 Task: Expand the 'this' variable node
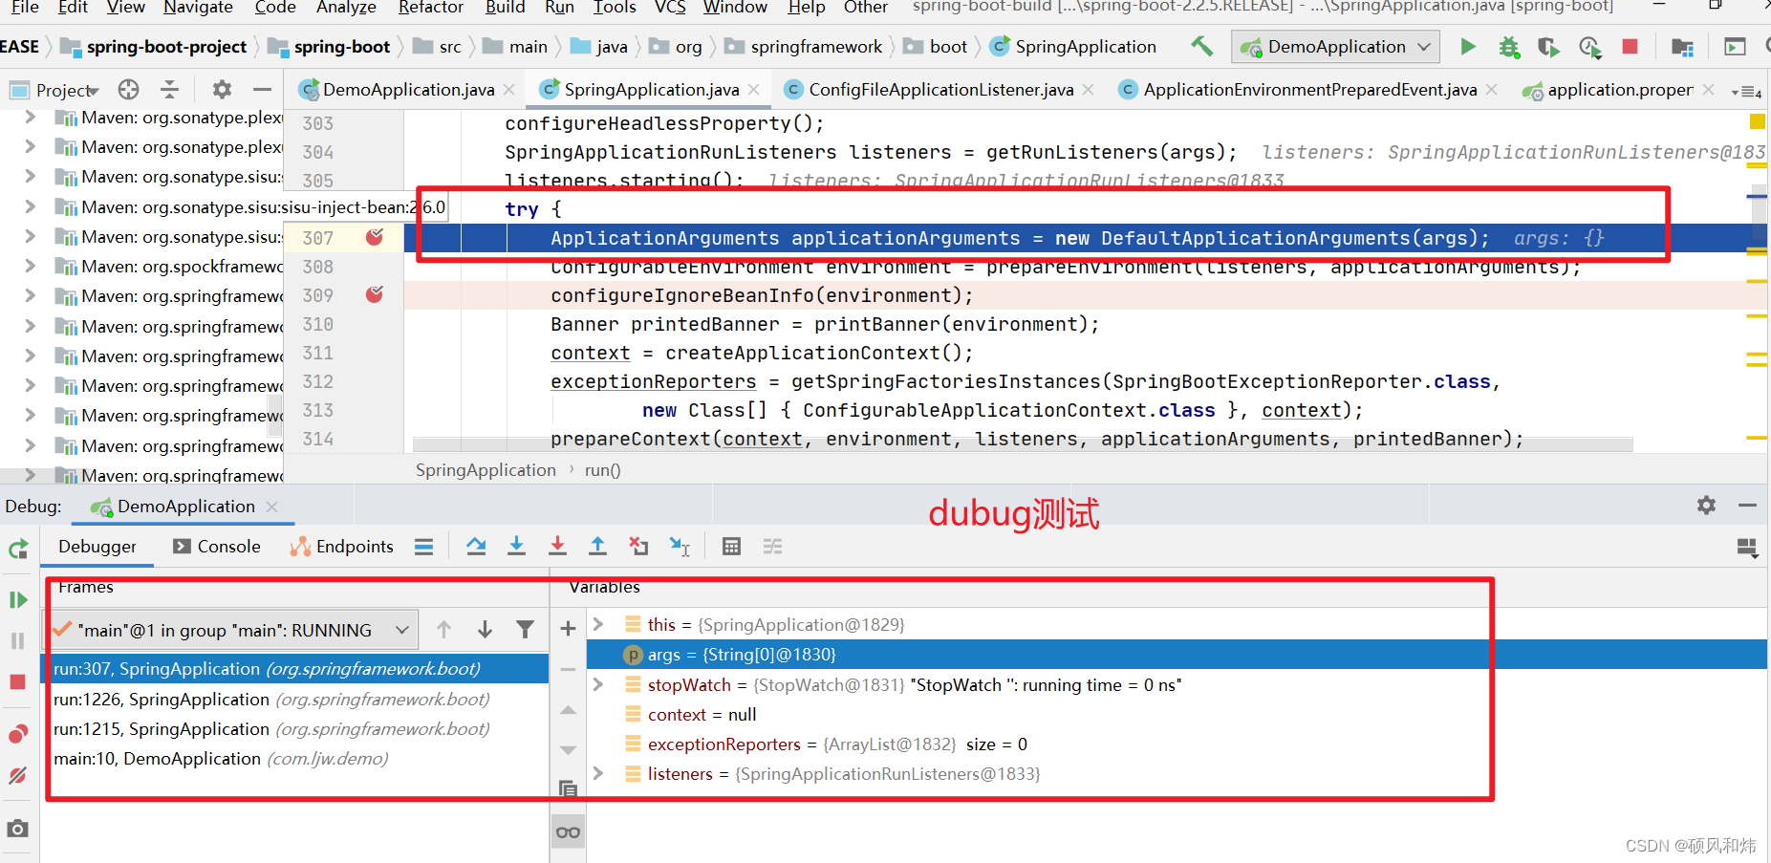coord(598,624)
